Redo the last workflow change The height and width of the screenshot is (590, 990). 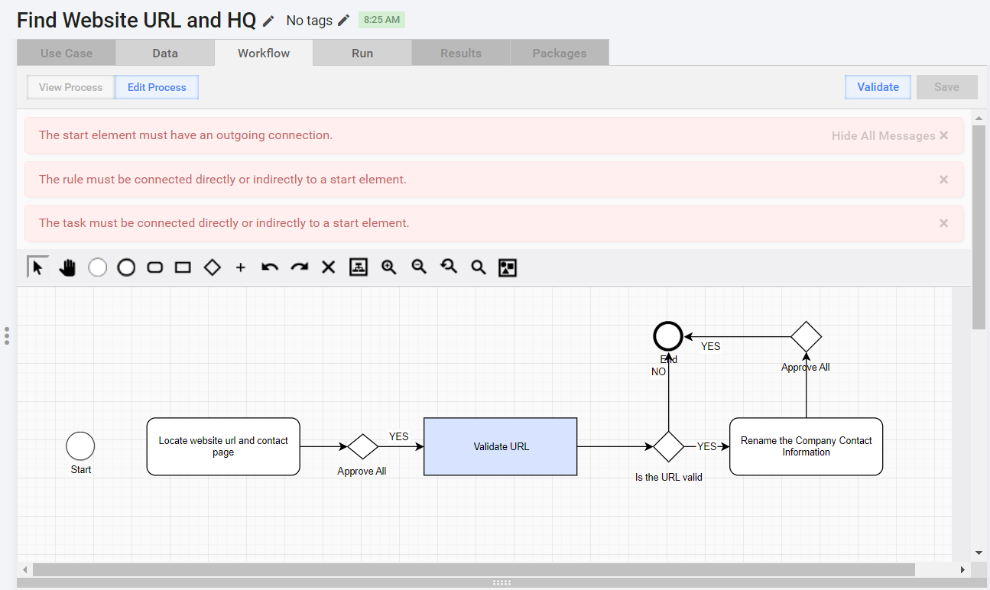point(299,267)
